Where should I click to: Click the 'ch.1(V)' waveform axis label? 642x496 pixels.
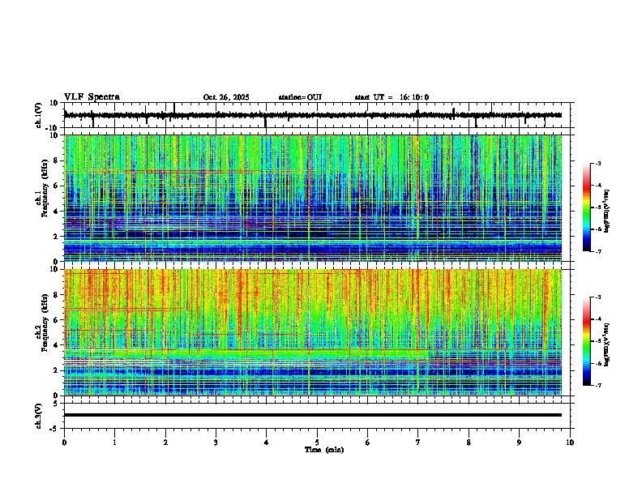coord(39,115)
